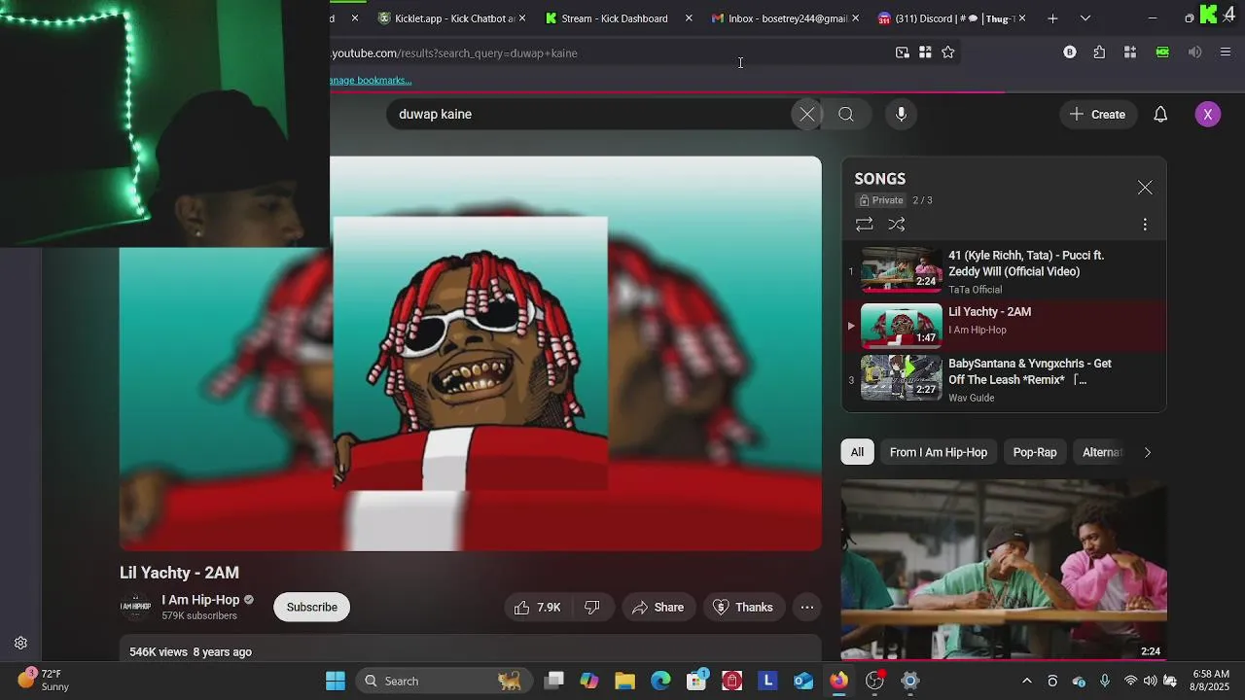This screenshot has height=700, width=1245.
Task: Select the Alternative filter chip
Action: pos(1102,452)
